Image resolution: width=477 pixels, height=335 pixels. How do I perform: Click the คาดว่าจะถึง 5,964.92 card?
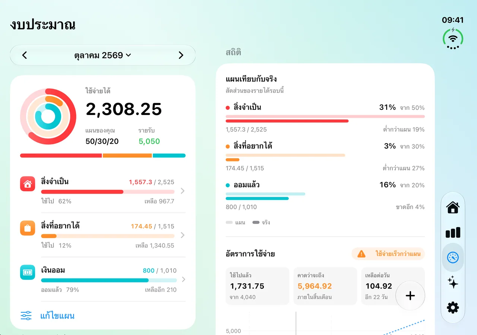pyautogui.click(x=325, y=286)
